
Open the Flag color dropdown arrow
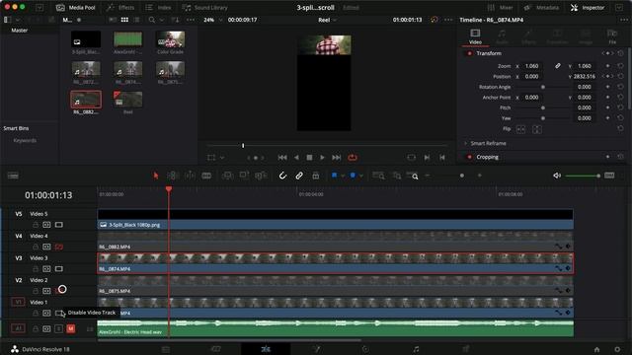(x=343, y=176)
